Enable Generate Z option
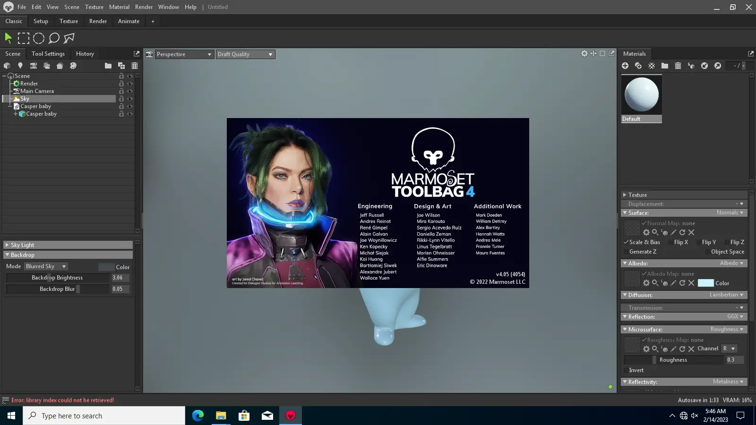Screen dimensions: 756x425 626,252
